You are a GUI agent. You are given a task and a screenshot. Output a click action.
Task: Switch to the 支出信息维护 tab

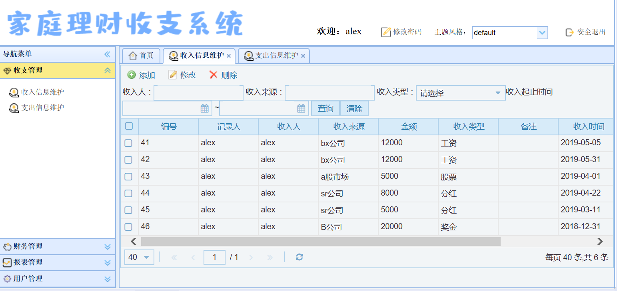tap(276, 56)
